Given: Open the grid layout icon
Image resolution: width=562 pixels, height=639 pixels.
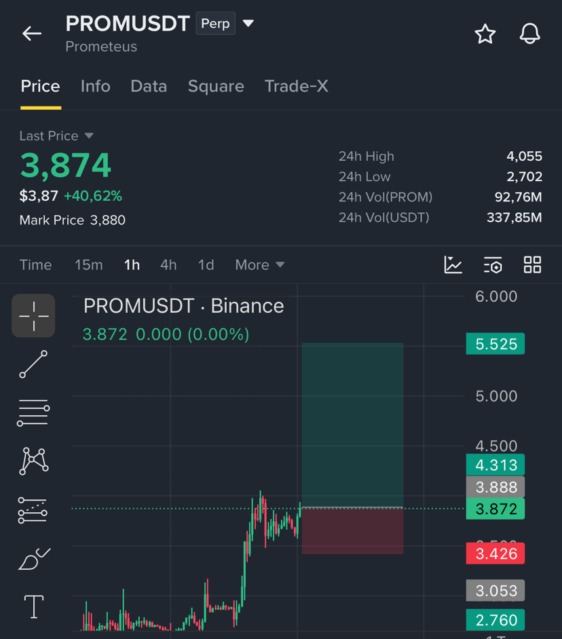Looking at the screenshot, I should (532, 265).
